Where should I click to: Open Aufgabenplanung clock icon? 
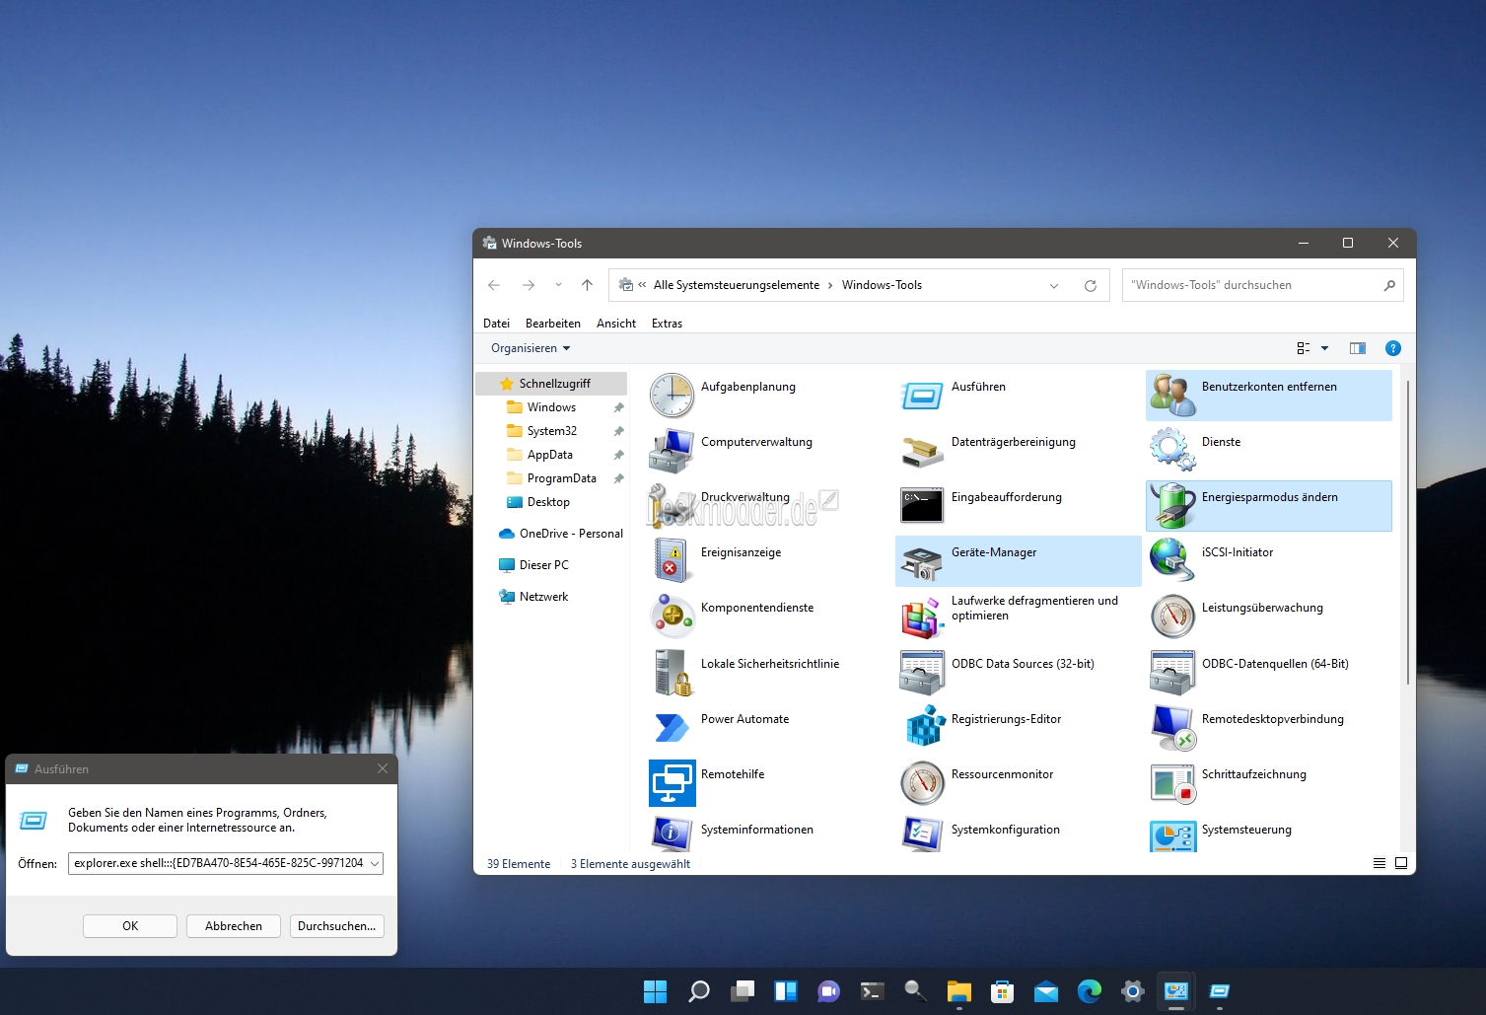(672, 396)
